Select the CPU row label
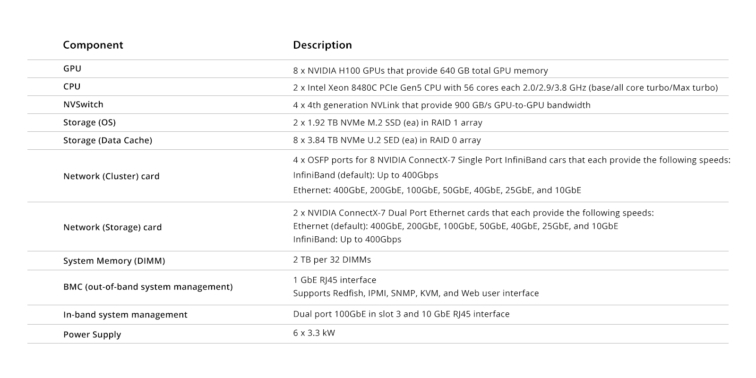756x378 pixels. point(72,86)
